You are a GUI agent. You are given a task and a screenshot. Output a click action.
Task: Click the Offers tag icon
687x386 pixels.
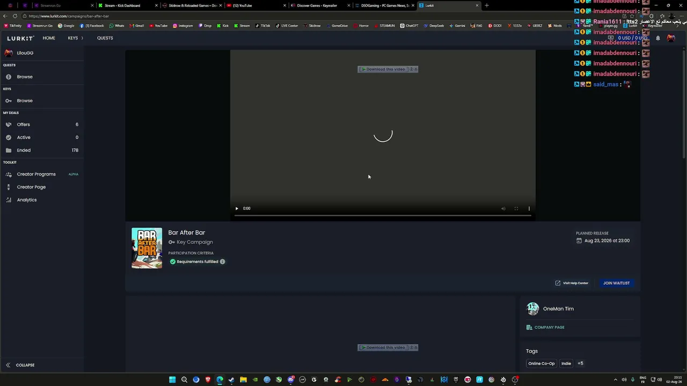pyautogui.click(x=9, y=124)
